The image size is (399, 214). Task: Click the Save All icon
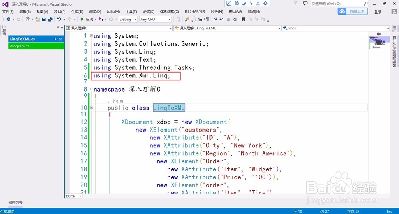(x=50, y=19)
